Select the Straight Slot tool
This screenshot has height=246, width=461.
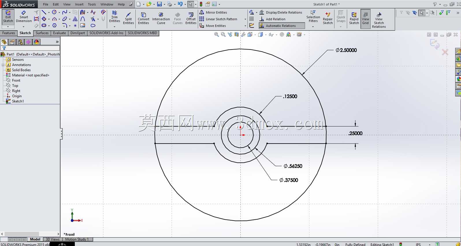coord(44,25)
